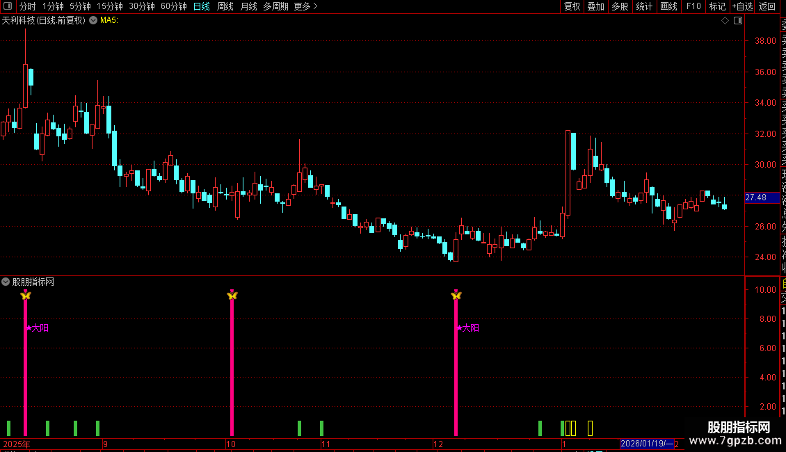This screenshot has height=452, width=786.
Task: Click the first yellow hollow signal bar
Action: tap(568, 428)
